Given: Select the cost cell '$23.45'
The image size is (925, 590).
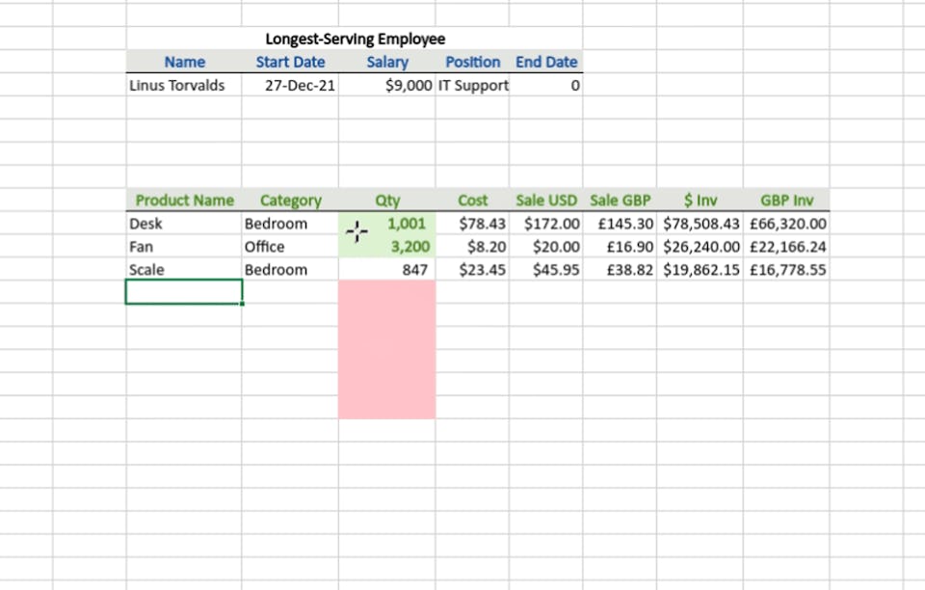Looking at the screenshot, I should pos(472,270).
